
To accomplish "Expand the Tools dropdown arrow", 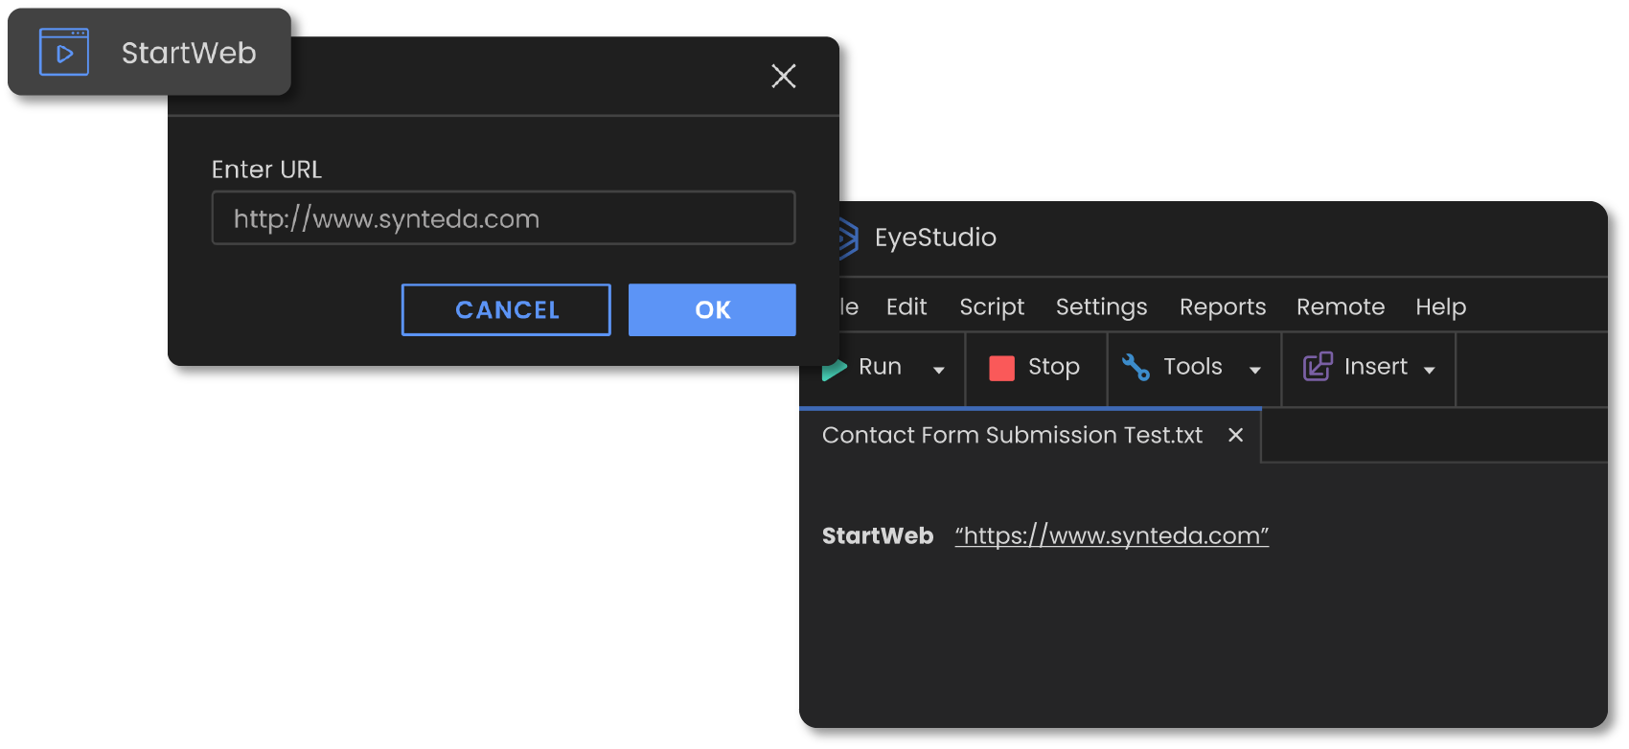I will [1255, 371].
